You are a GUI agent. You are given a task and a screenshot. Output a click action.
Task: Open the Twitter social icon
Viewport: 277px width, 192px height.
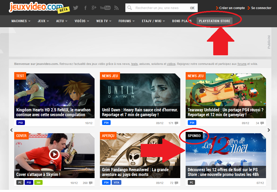tap(76, 8)
